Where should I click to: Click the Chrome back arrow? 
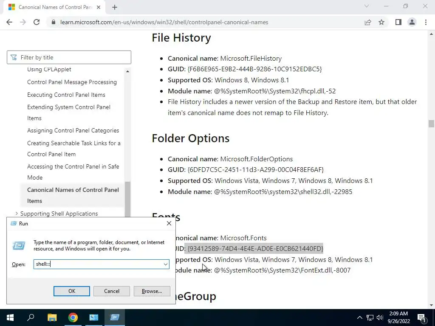point(9,22)
